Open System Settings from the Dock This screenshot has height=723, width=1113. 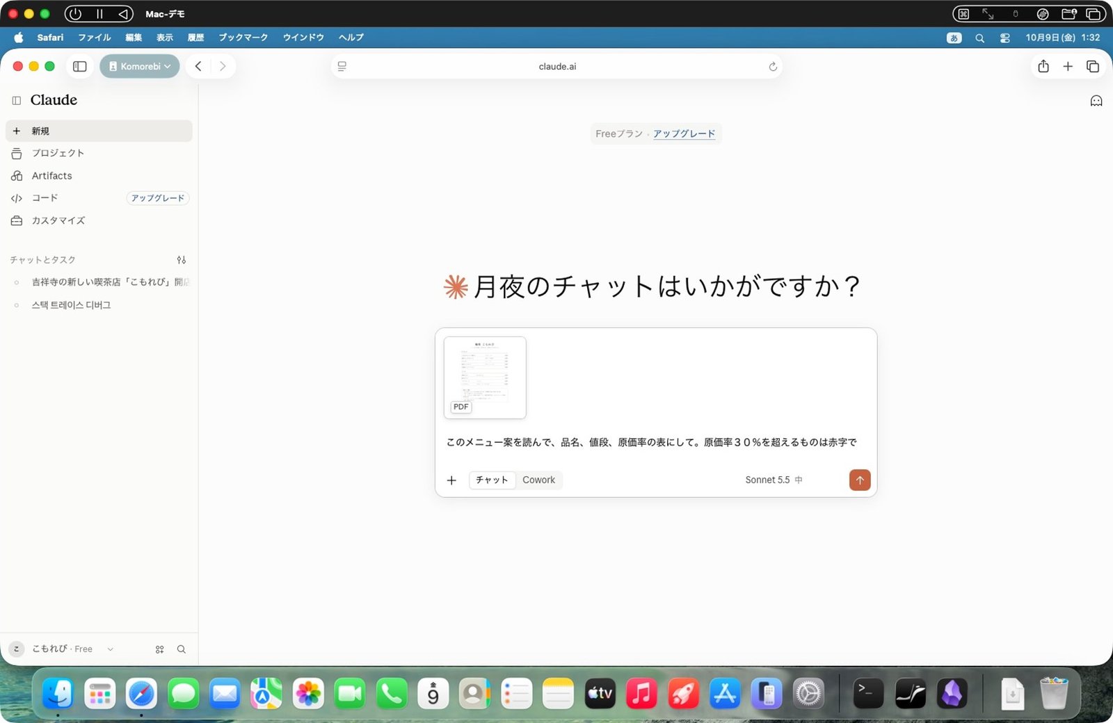tap(808, 694)
